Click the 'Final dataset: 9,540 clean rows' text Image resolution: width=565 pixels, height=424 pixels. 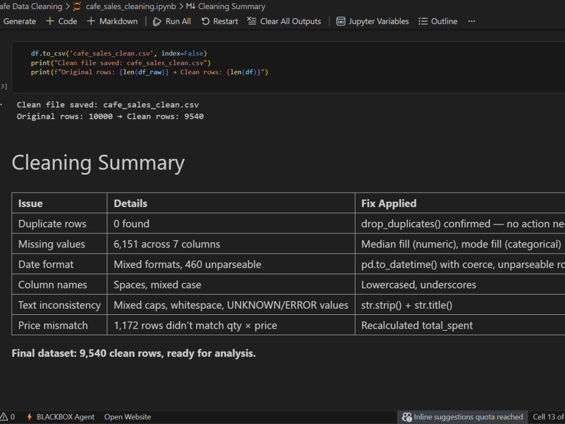tap(134, 353)
